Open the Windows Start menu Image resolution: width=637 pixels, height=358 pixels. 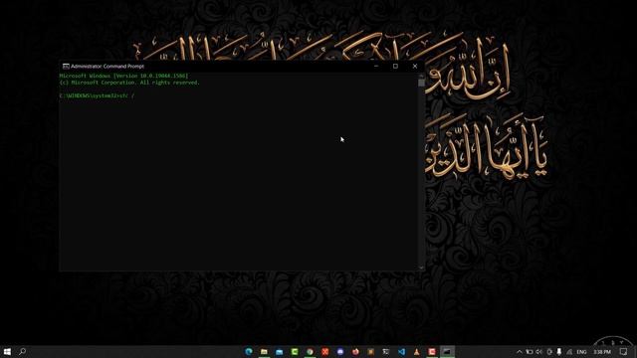tap(7, 351)
